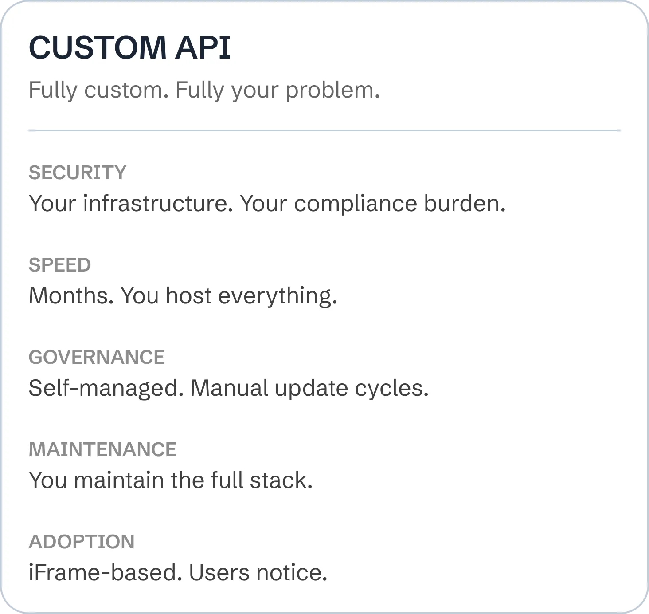Click 'compliance burden' in the Security row
649x614 pixels.
[x=400, y=204]
